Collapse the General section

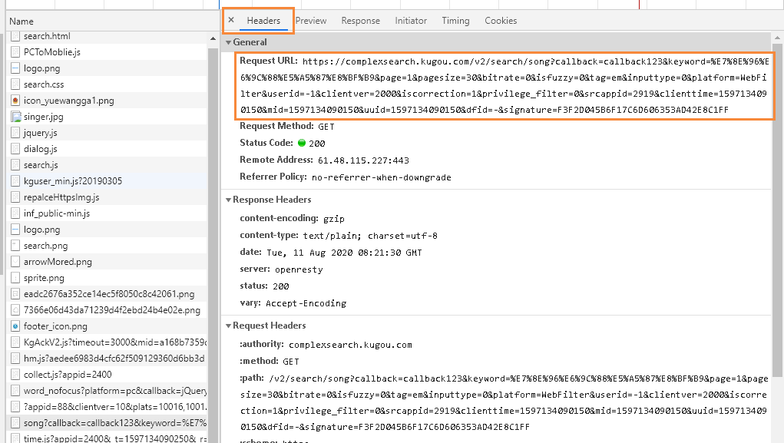[x=229, y=42]
